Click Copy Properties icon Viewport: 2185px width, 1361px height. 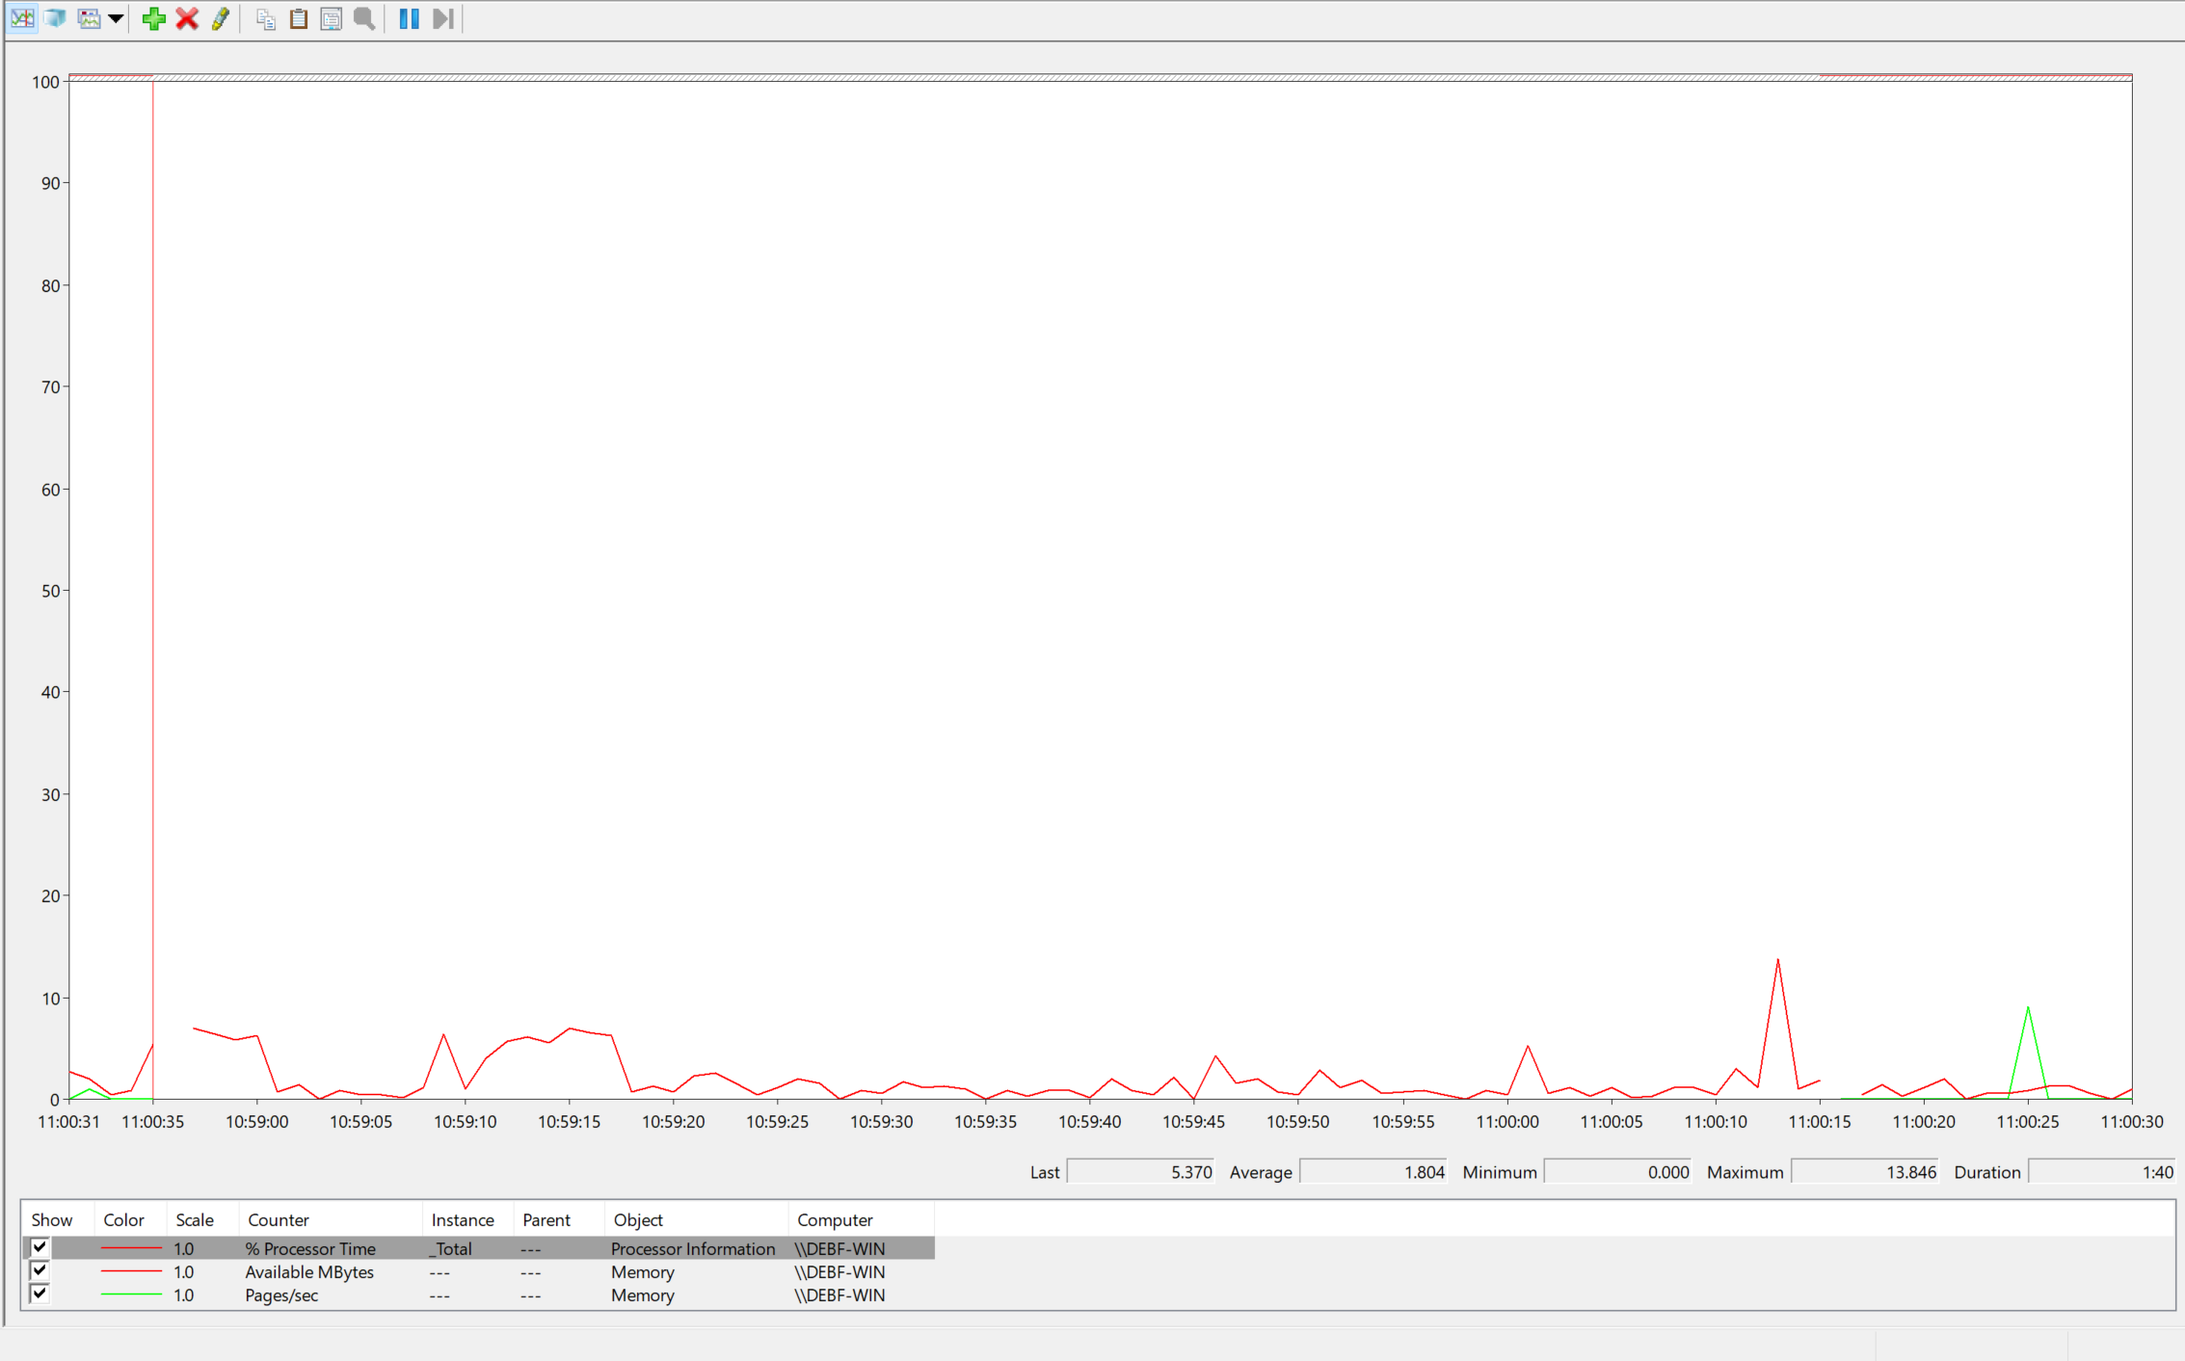tap(266, 18)
